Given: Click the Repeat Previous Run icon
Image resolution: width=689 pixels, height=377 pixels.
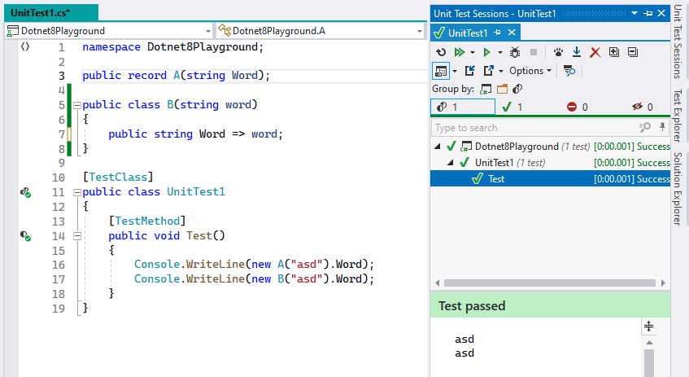Looking at the screenshot, I should pos(441,52).
